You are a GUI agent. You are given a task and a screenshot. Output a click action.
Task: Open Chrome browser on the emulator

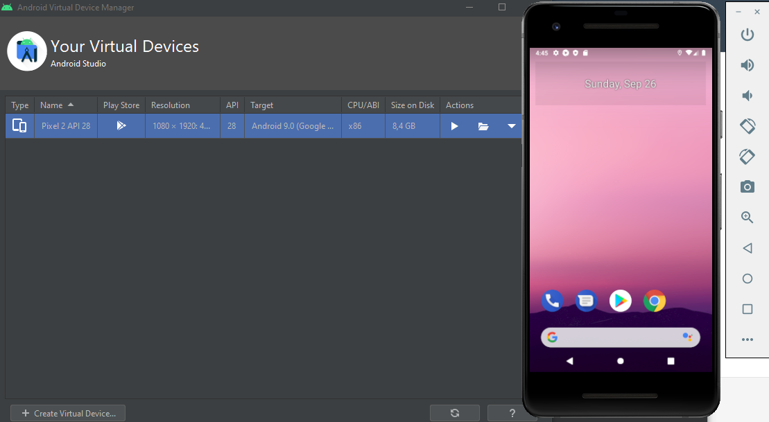[x=654, y=301]
